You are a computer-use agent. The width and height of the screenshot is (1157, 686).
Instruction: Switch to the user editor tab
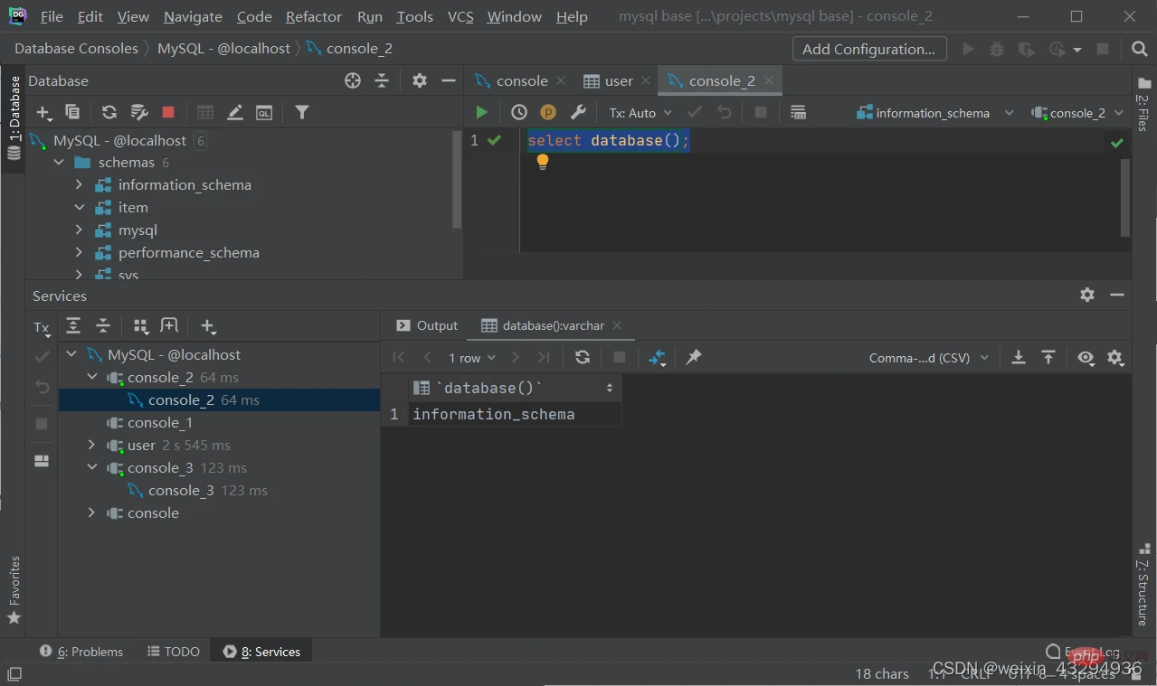[x=609, y=80]
